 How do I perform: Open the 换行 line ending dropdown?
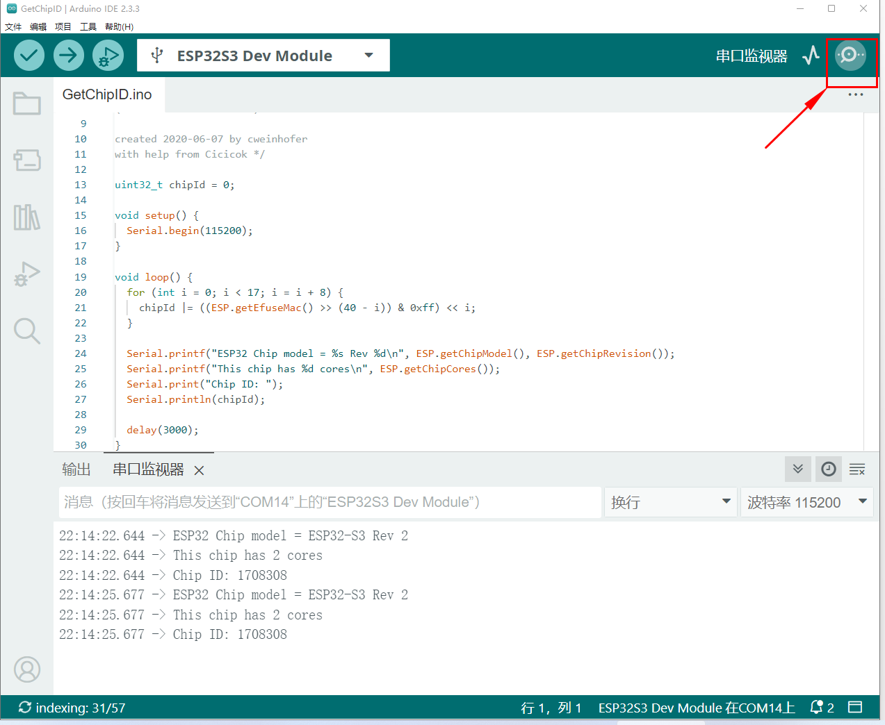[x=670, y=502]
